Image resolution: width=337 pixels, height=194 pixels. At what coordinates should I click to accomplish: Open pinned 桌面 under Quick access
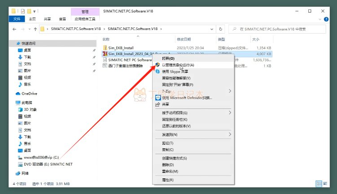click(27, 50)
